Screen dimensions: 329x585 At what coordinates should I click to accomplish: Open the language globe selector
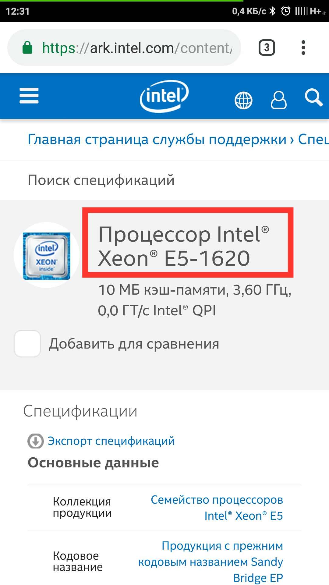[x=243, y=100]
